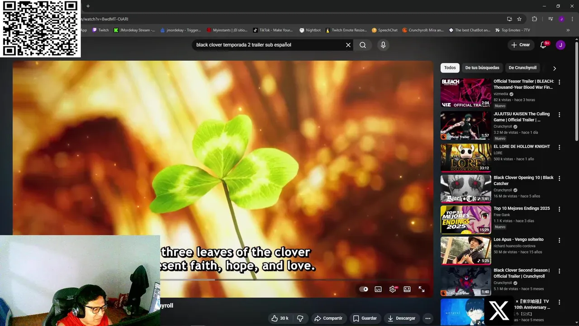Open Black Clover Opening 10 video title
579x326 pixels.
[523, 181]
